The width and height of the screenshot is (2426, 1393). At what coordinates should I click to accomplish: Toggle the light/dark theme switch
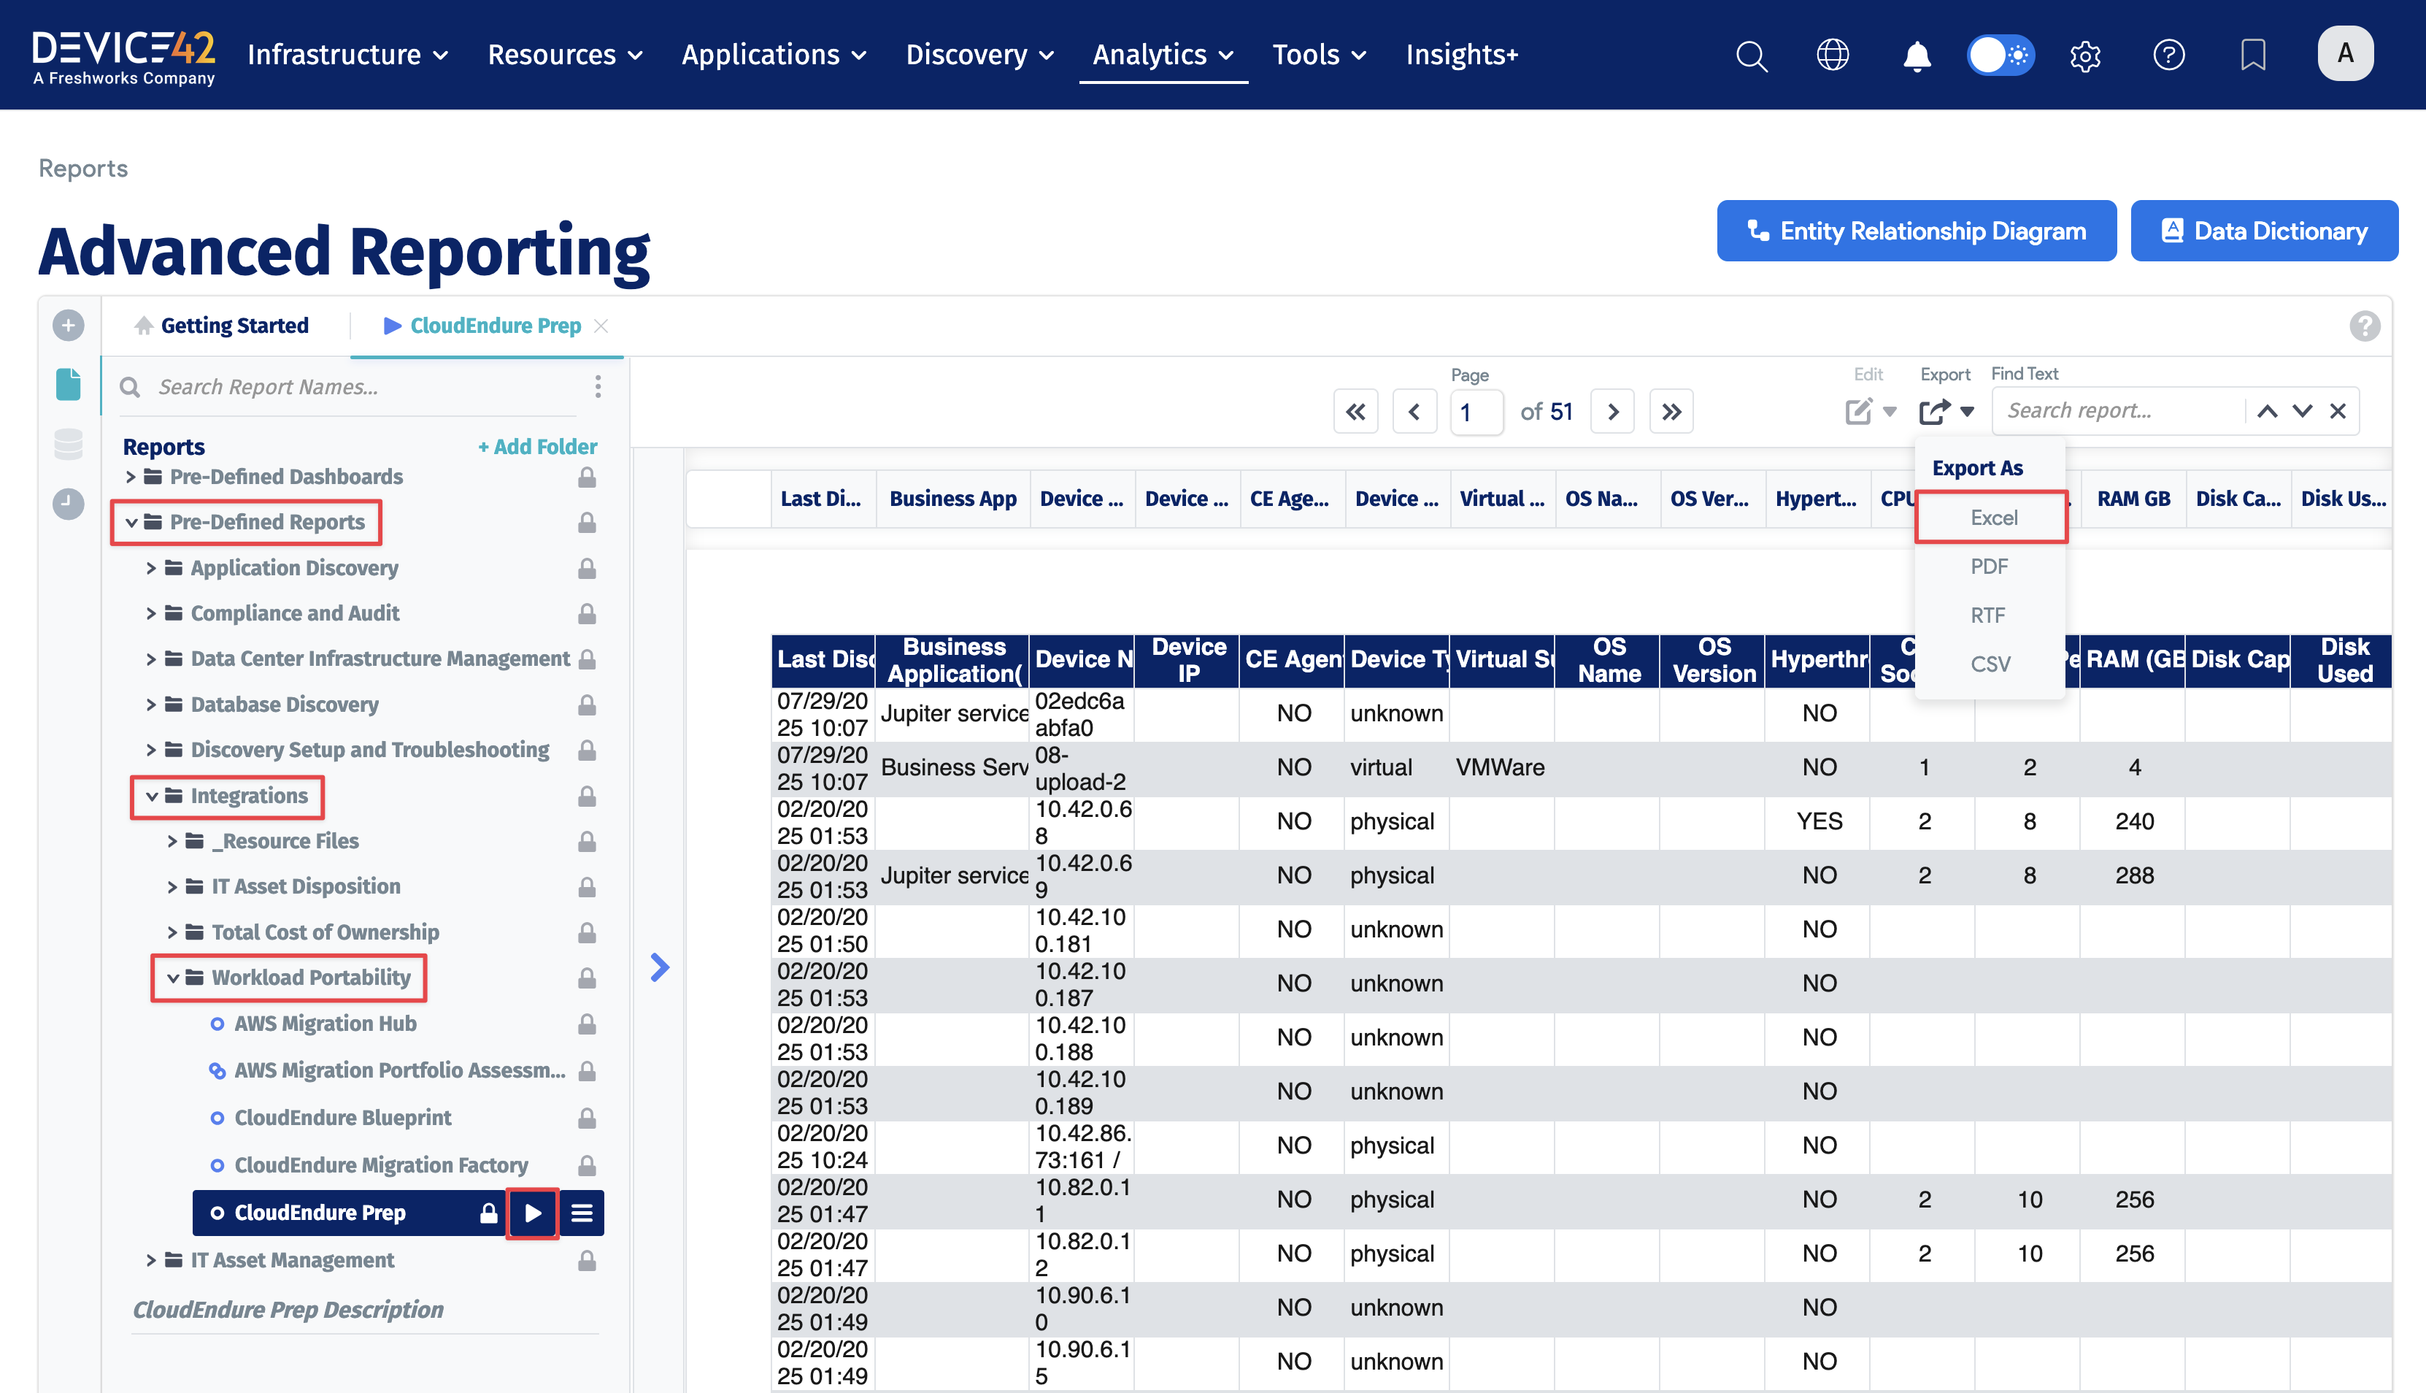(x=2001, y=55)
